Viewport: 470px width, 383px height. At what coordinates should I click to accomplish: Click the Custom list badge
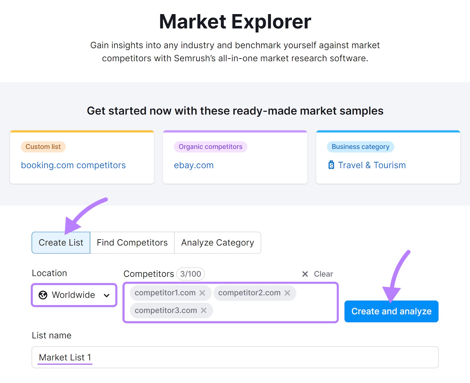pyautogui.click(x=43, y=147)
